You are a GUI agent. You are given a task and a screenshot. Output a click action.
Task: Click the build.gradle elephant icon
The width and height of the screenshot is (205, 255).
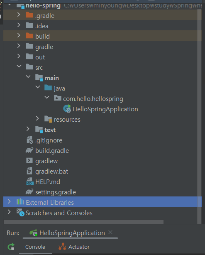(29, 150)
